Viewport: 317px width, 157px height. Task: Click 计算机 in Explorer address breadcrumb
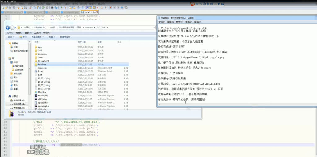(x=27, y=28)
